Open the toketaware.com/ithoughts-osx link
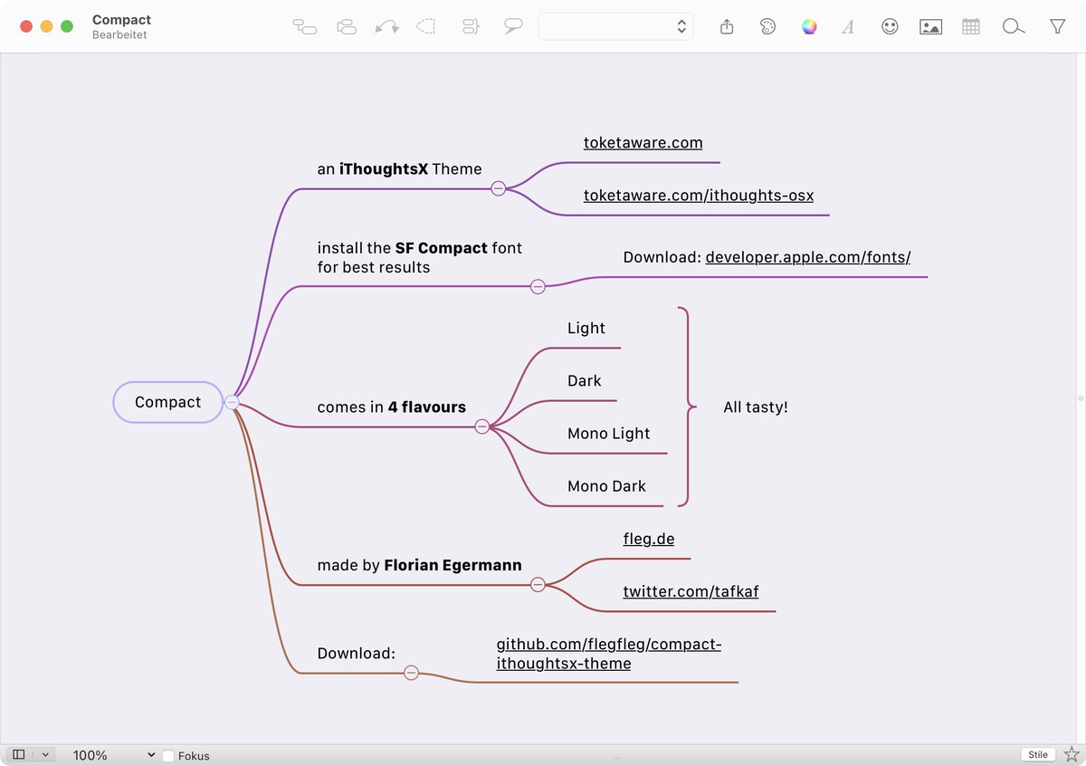1086x766 pixels. click(699, 196)
